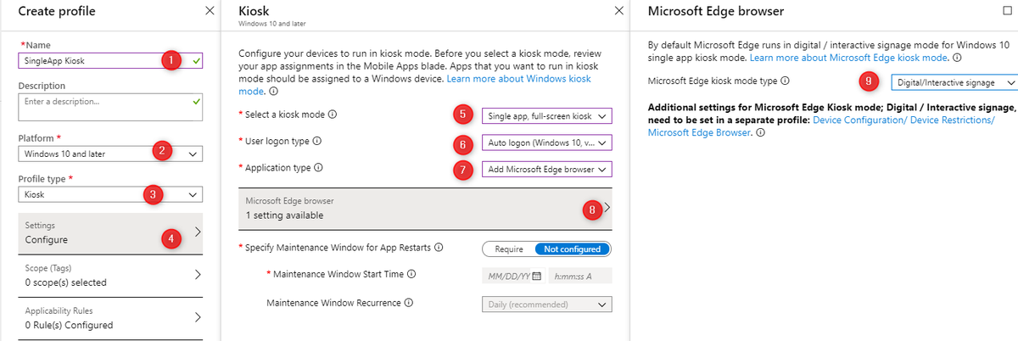Open Microsoft Edge browser setting row
This screenshot has height=341, width=1018.
point(424,209)
